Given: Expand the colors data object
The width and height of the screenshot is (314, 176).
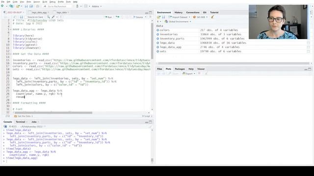Looking at the screenshot, I should [158, 30].
